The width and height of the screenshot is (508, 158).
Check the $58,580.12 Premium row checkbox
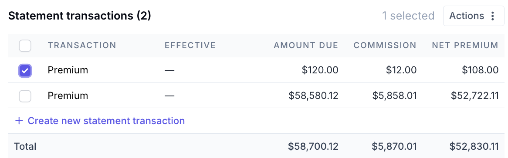(25, 96)
